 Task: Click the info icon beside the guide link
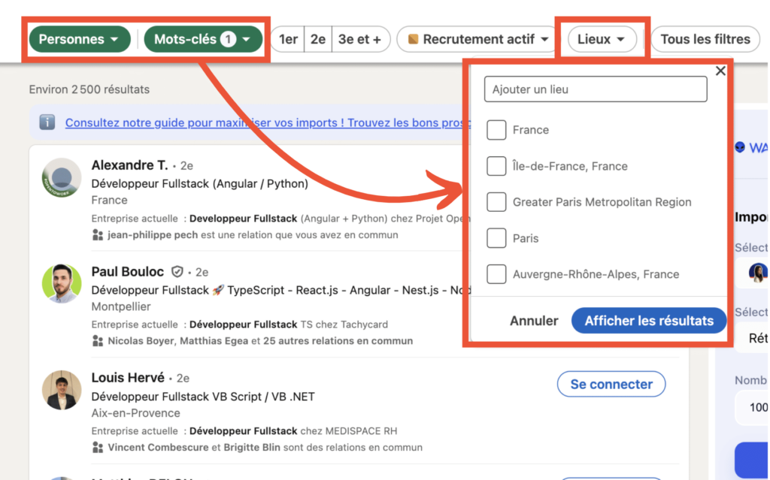[47, 122]
